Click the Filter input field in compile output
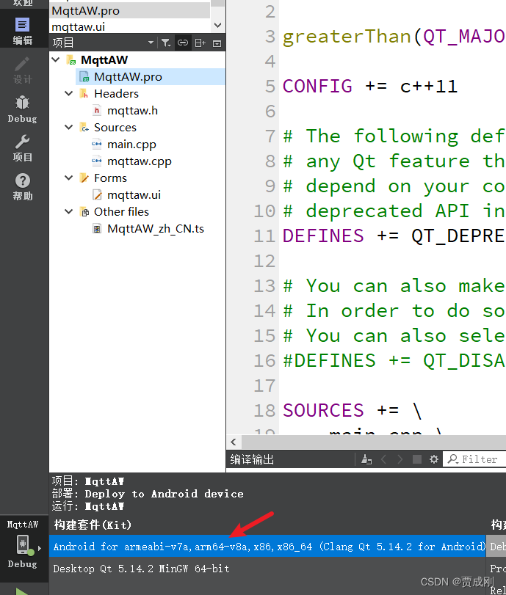 [475, 459]
